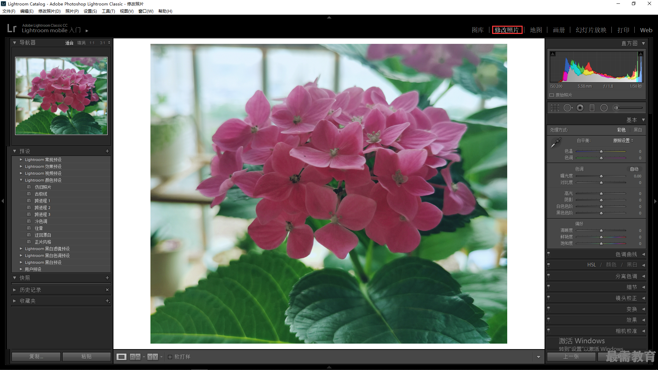Open the 视图(V) menu
658x370 pixels.
[x=127, y=11]
